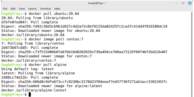Minimize the terminal window
This screenshot has width=194, height=97.
pos(177,3)
